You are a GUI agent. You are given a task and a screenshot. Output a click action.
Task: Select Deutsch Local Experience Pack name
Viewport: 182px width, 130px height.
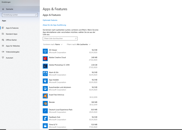pos(60,110)
